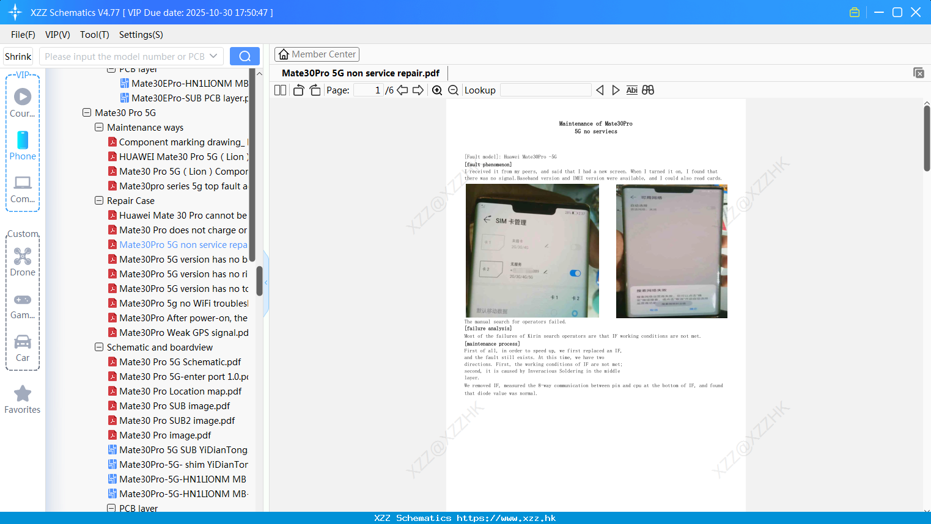Open Mate30Pro Weak GPS signal.pdf

click(178, 332)
